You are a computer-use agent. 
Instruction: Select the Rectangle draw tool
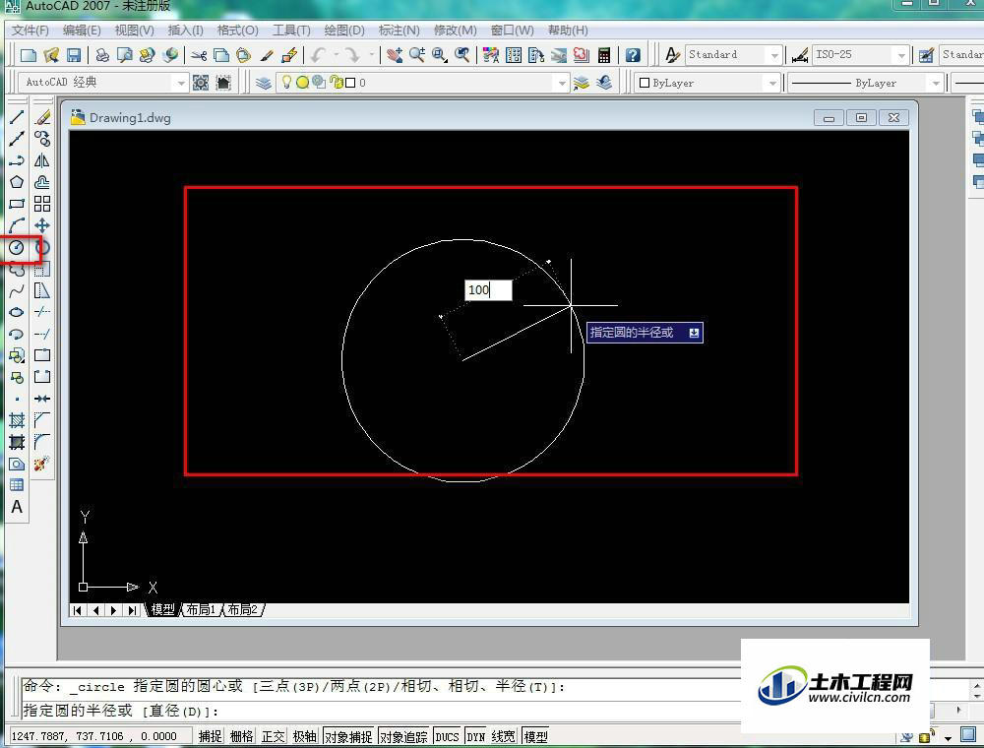click(17, 204)
